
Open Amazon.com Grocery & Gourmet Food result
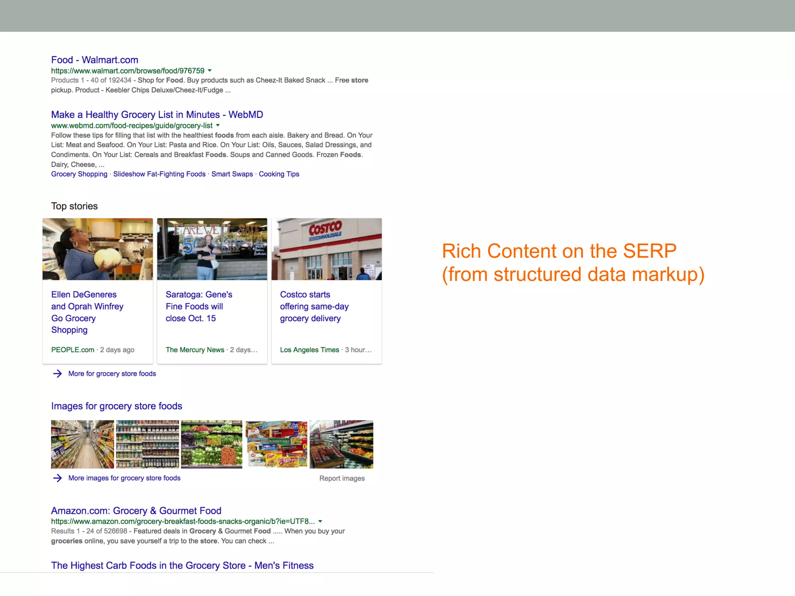136,511
